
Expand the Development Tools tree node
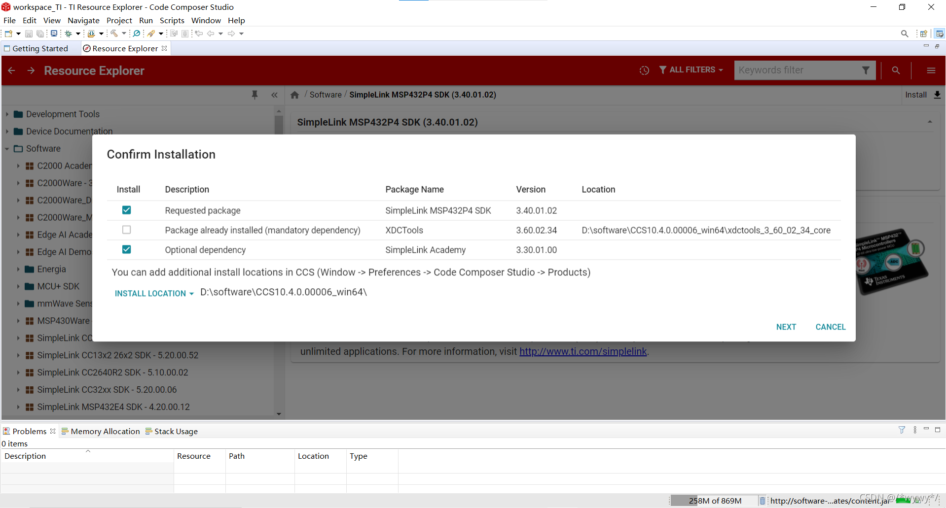[x=7, y=114]
